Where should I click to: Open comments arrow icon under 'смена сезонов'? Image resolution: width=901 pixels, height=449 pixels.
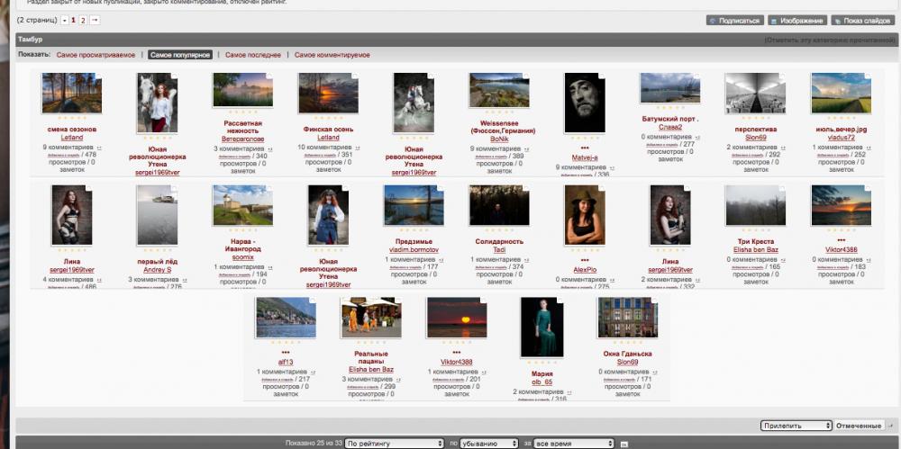(98, 148)
